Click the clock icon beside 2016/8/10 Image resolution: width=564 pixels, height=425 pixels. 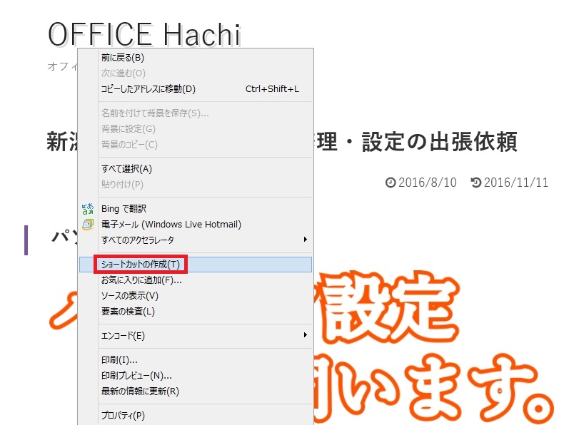391,183
